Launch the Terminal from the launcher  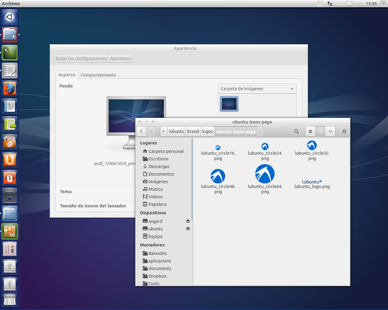(x=10, y=53)
